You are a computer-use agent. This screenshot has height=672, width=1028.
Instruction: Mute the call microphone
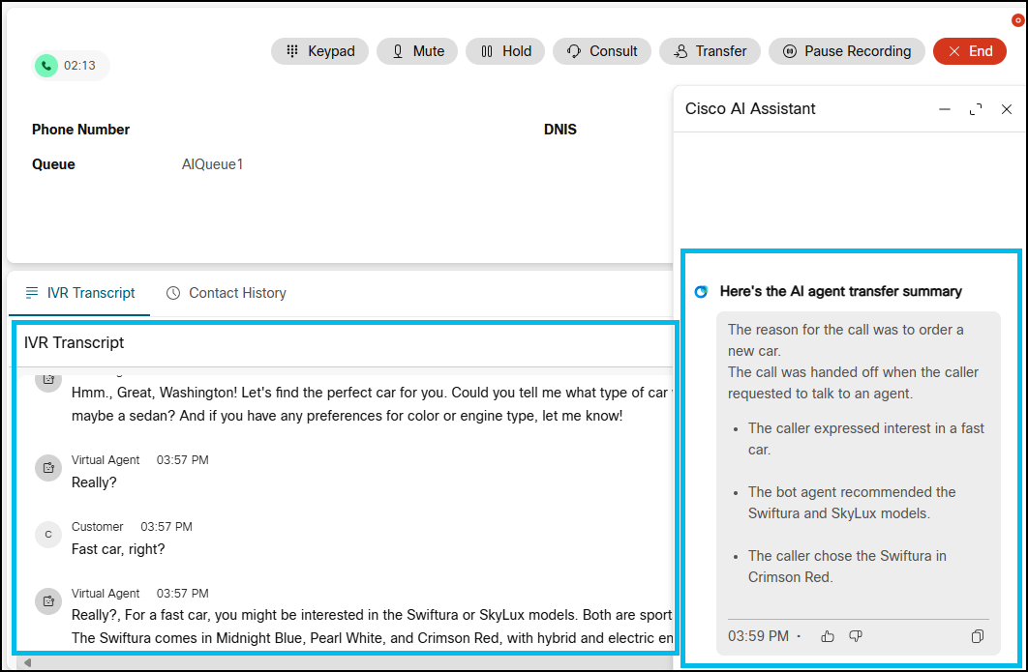(x=417, y=51)
